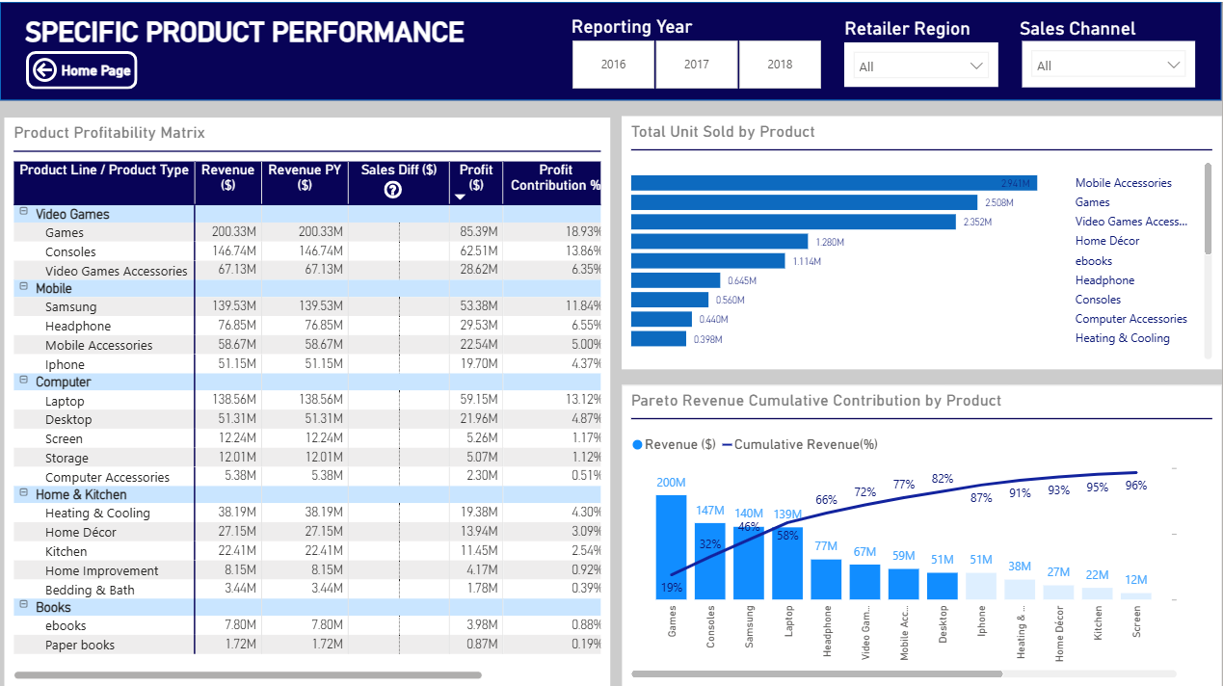Sort by Profit Contribution % column header
The width and height of the screenshot is (1223, 686).
click(x=555, y=177)
